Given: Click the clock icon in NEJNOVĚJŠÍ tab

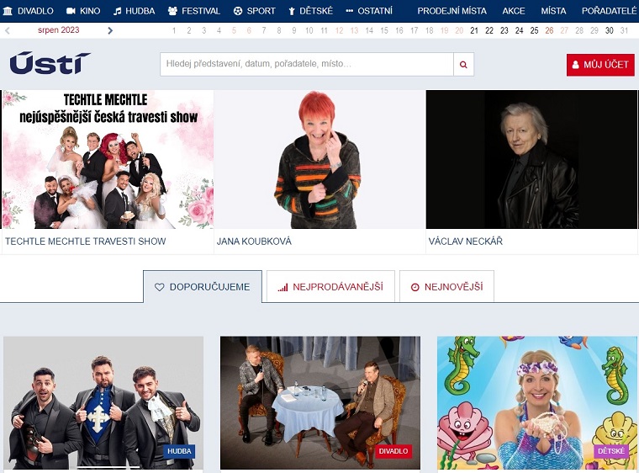Looking at the screenshot, I should click(x=415, y=287).
